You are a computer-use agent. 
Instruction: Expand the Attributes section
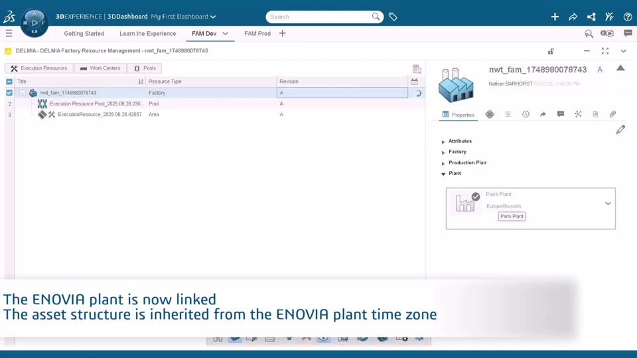(x=443, y=142)
